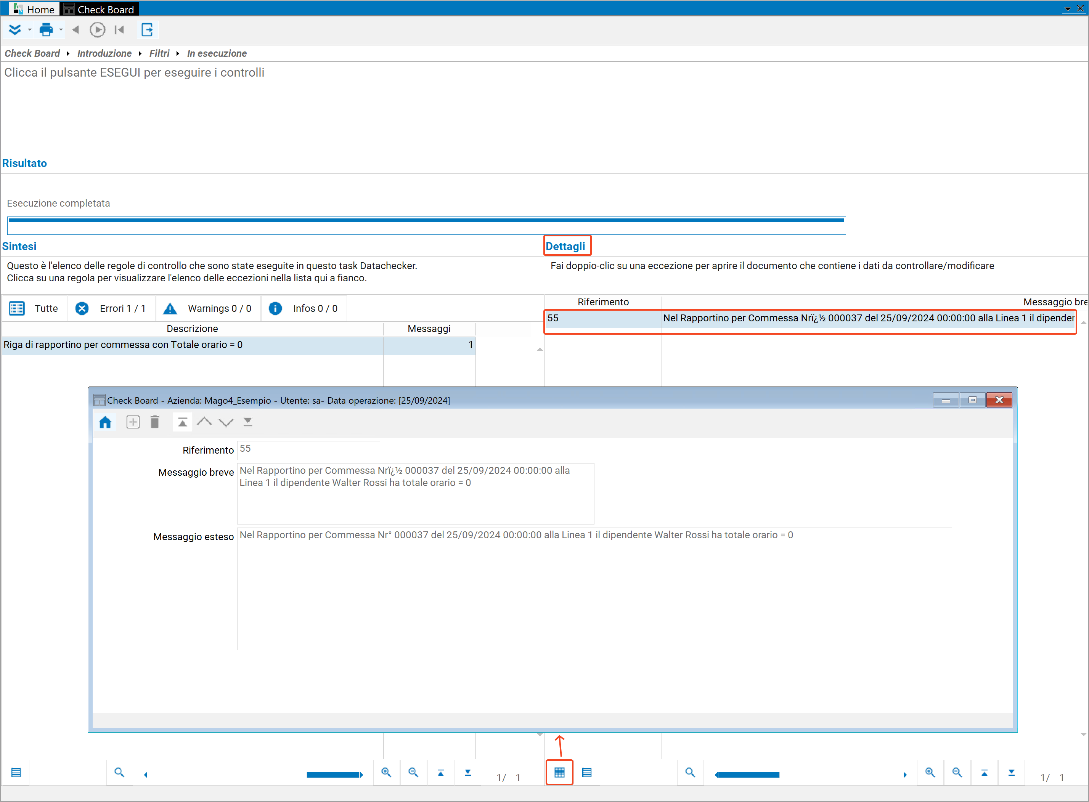
Task: Click the circular play Esegui button
Action: click(x=97, y=30)
